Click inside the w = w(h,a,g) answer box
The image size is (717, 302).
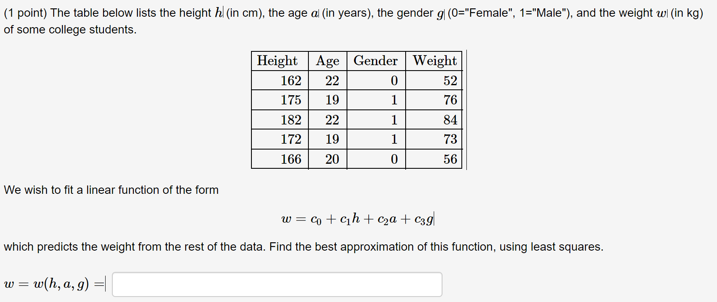pos(277,284)
